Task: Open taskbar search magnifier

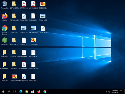Action: point(9,91)
